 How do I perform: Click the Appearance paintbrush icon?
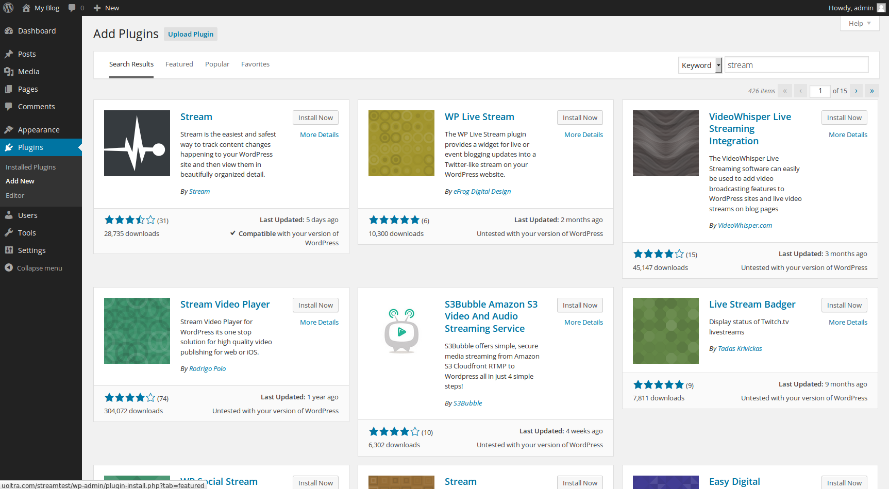[9, 130]
